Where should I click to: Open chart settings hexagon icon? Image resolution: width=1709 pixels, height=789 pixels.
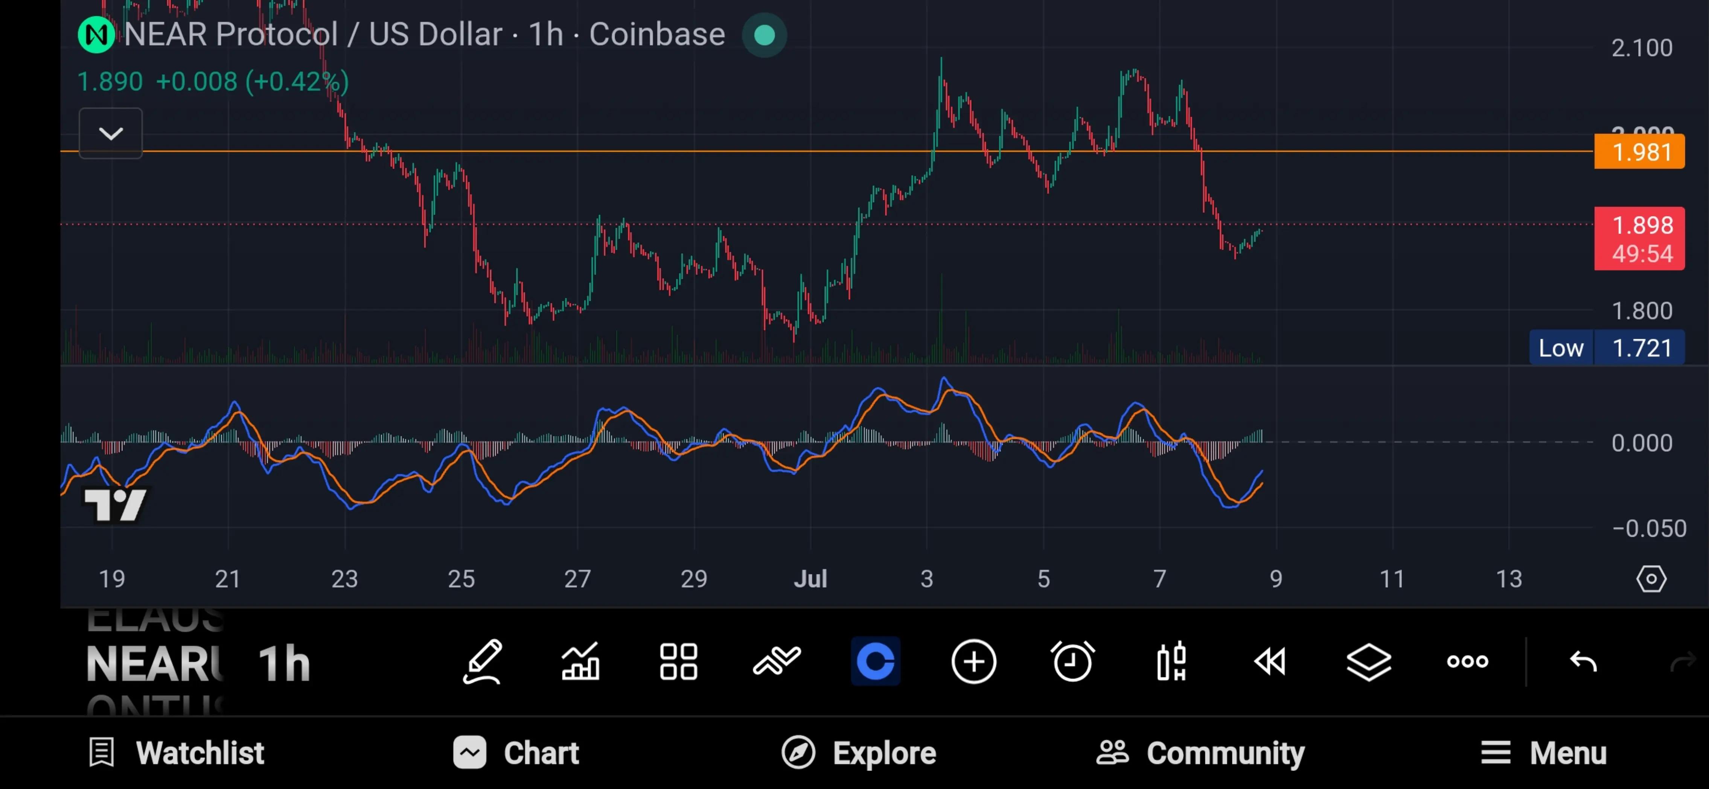click(x=1651, y=579)
